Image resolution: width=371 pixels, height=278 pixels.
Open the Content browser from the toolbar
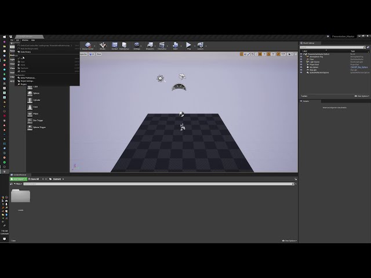115,46
